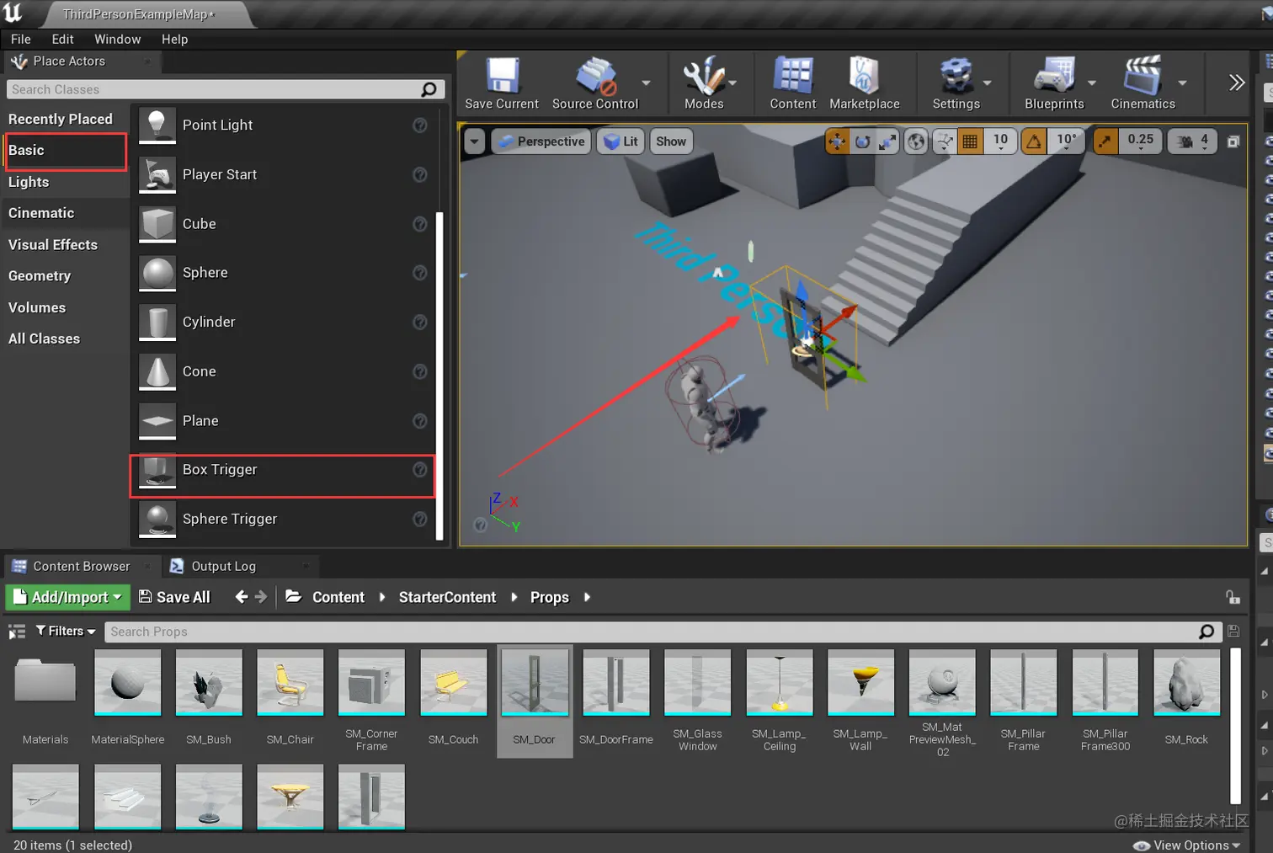The height and width of the screenshot is (853, 1273).
Task: Open the rotation snap value 10° dropdown
Action: (x=1066, y=141)
